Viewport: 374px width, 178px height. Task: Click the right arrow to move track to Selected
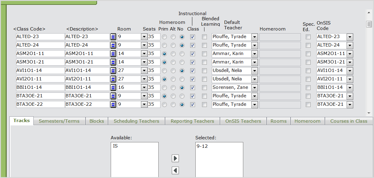click(175, 158)
